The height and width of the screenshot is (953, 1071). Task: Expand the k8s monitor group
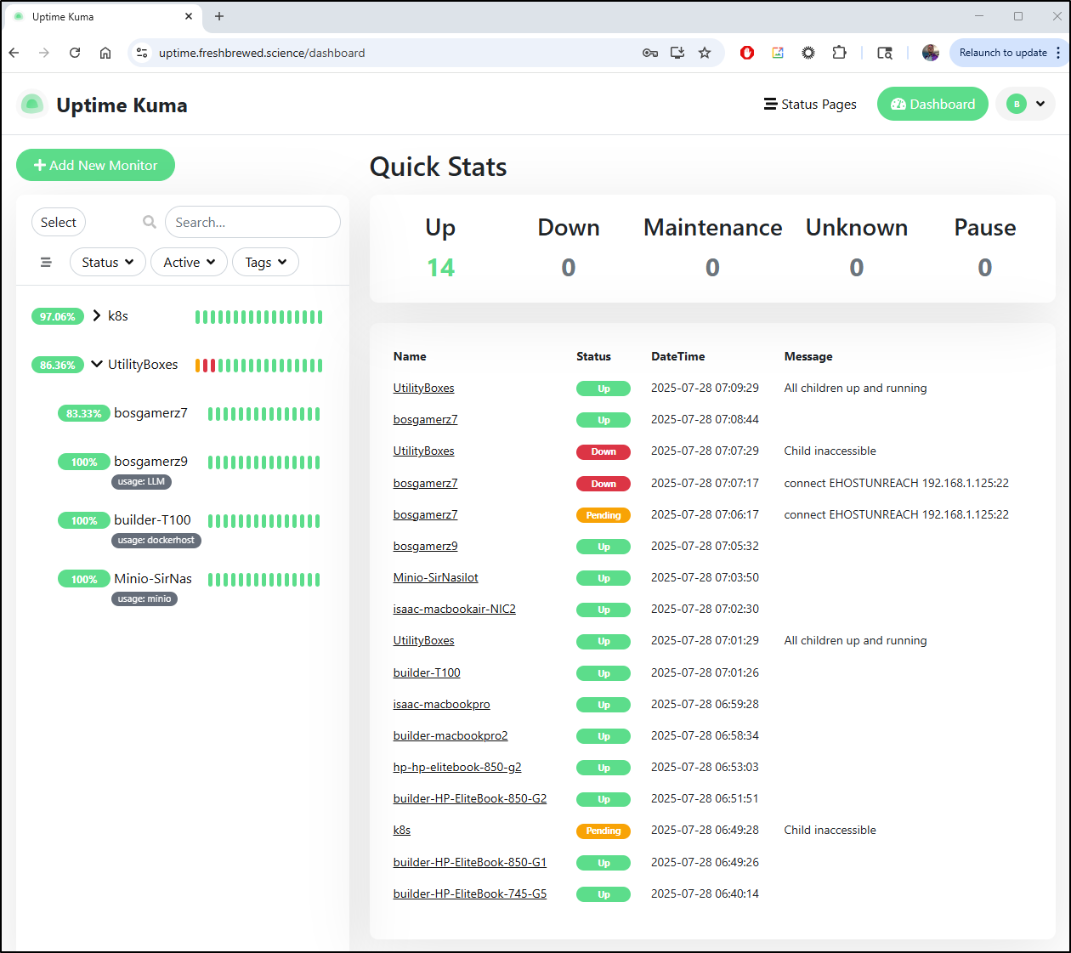pyautogui.click(x=97, y=315)
